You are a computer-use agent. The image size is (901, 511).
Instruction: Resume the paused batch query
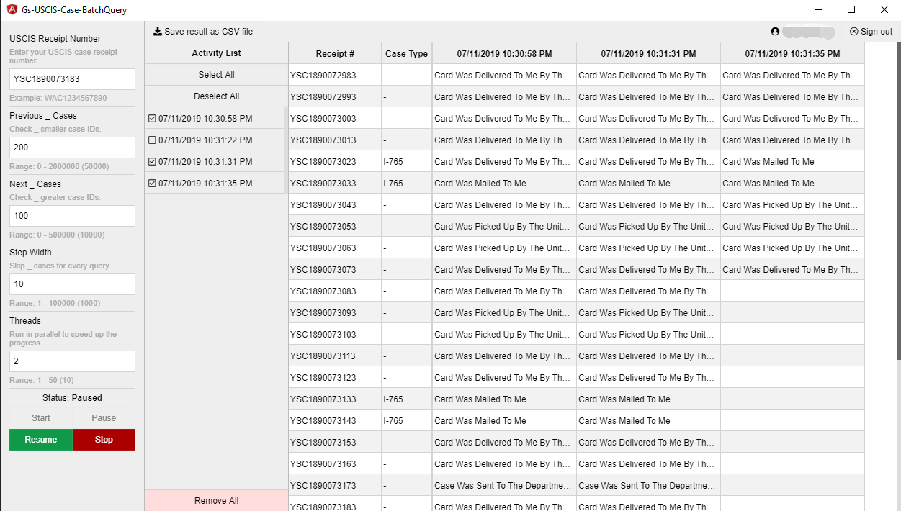[41, 440]
